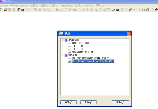The width and height of the screenshot is (158, 109).
Task: Open the 编辑(E) menu
Action: pyautogui.click(x=14, y=5)
